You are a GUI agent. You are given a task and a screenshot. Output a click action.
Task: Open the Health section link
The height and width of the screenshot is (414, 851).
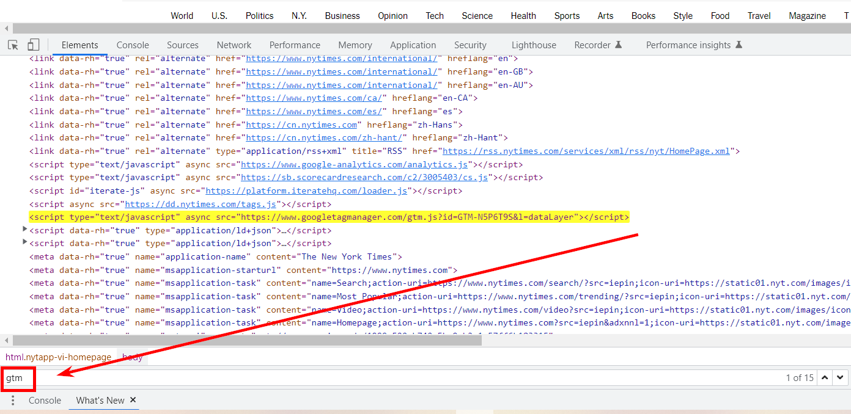[523, 16]
